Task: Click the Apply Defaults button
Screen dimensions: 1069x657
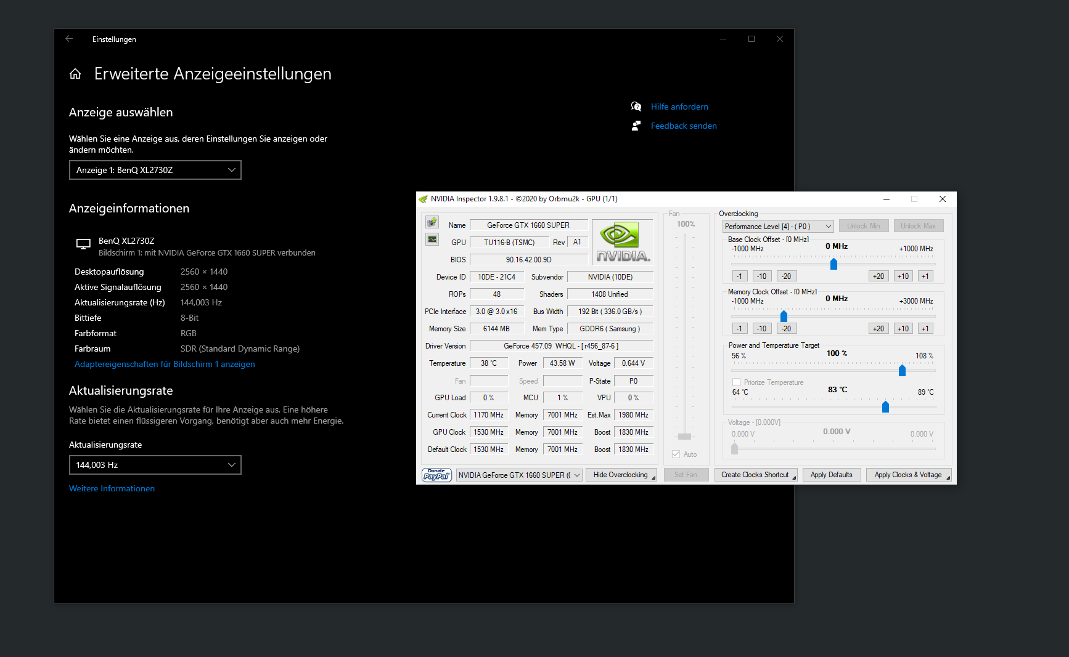Action: coord(832,475)
